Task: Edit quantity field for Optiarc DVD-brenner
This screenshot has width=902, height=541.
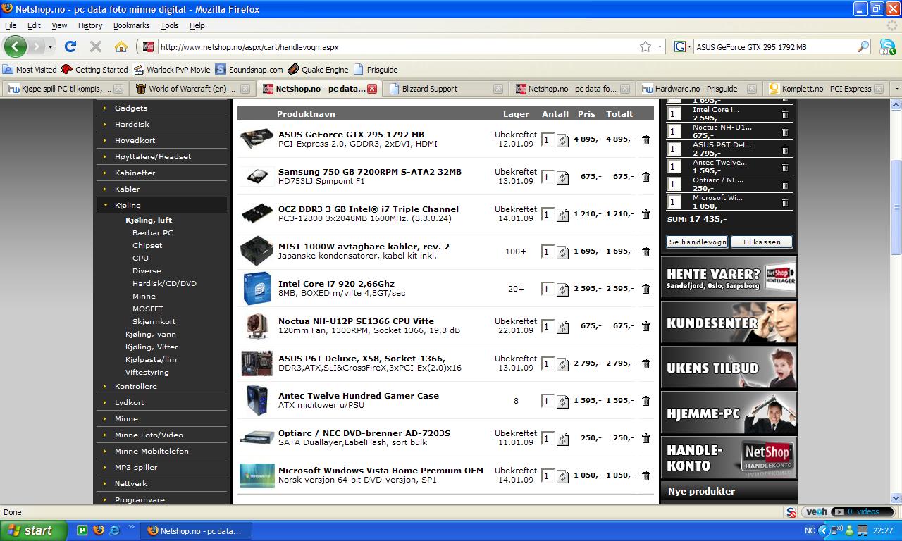Action: [x=548, y=437]
